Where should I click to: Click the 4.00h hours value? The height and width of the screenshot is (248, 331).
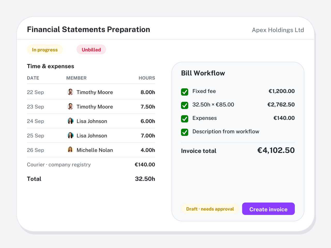(148, 150)
